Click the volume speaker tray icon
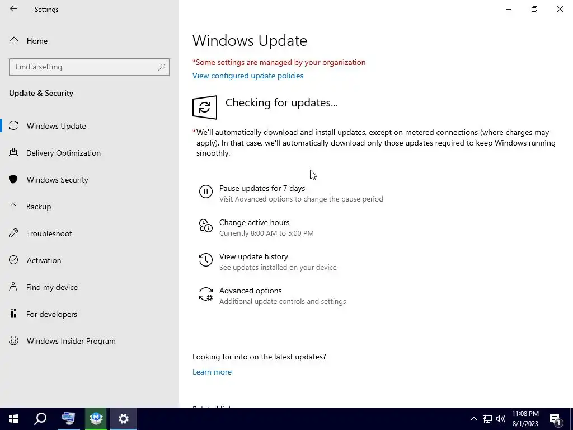 (501, 419)
